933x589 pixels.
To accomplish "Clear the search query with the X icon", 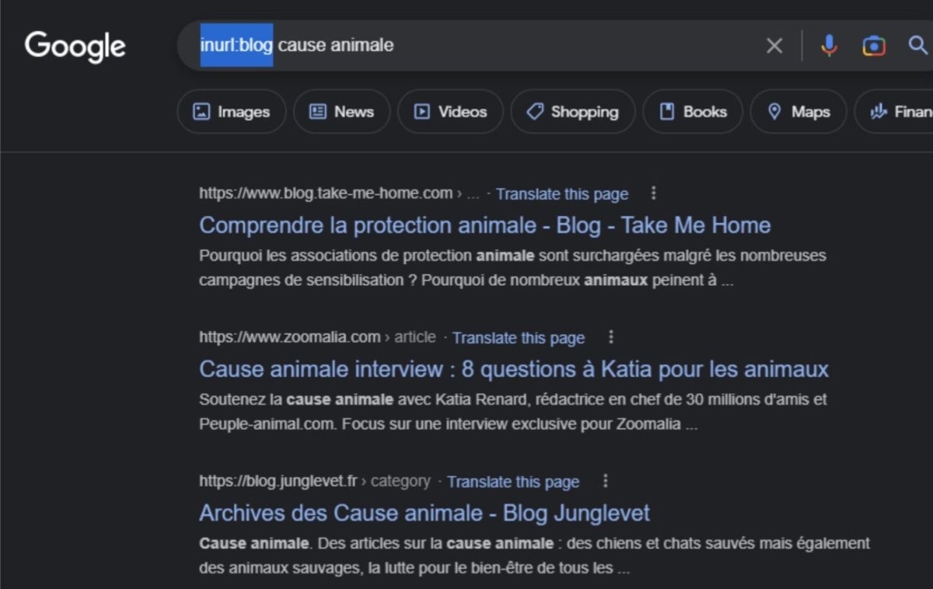I will coord(774,46).
